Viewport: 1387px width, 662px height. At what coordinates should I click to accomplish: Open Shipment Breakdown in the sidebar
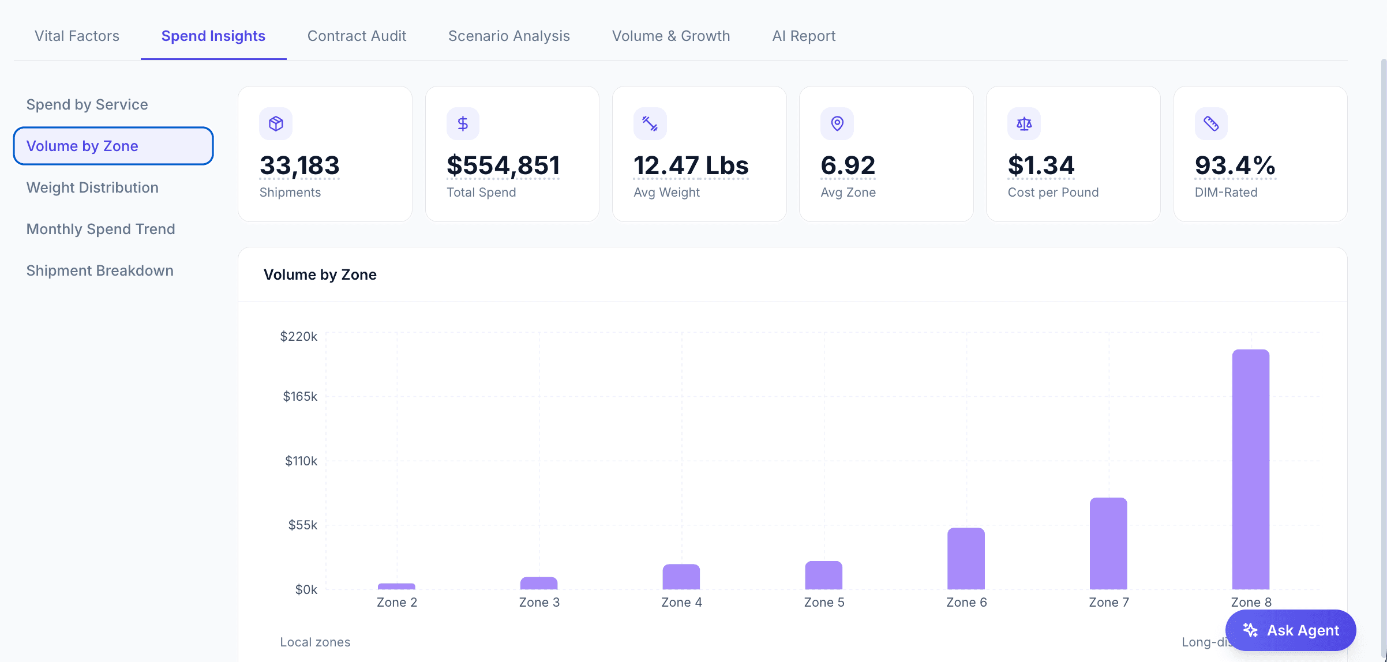[x=100, y=270]
